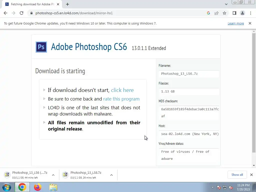Viewport: 256px width, 192px height.
Task: Open the tab search chevron
Action: [x=226, y=4]
